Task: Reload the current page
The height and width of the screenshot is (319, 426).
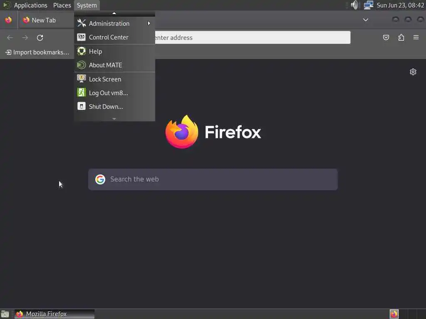Action: (40, 38)
